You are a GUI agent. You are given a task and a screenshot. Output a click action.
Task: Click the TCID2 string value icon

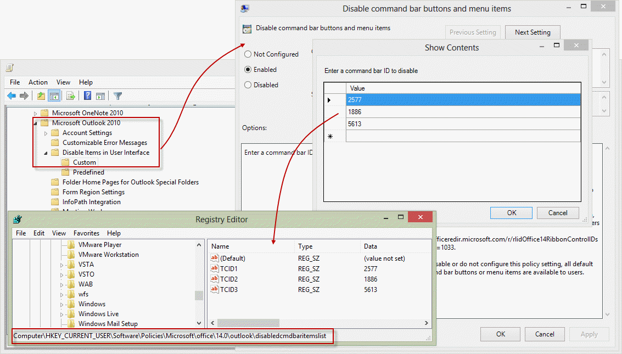(215, 279)
